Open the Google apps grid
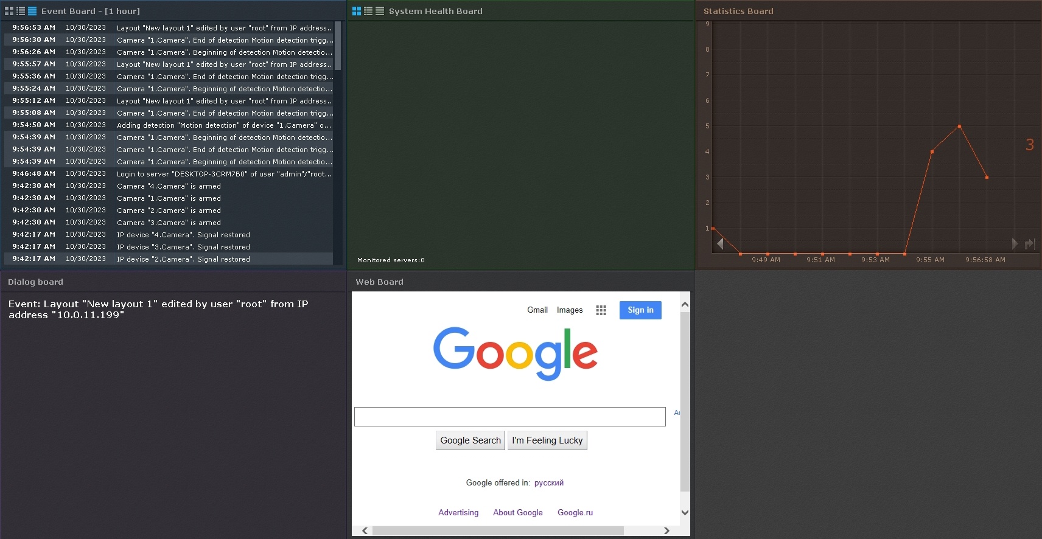The height and width of the screenshot is (539, 1042). (601, 310)
